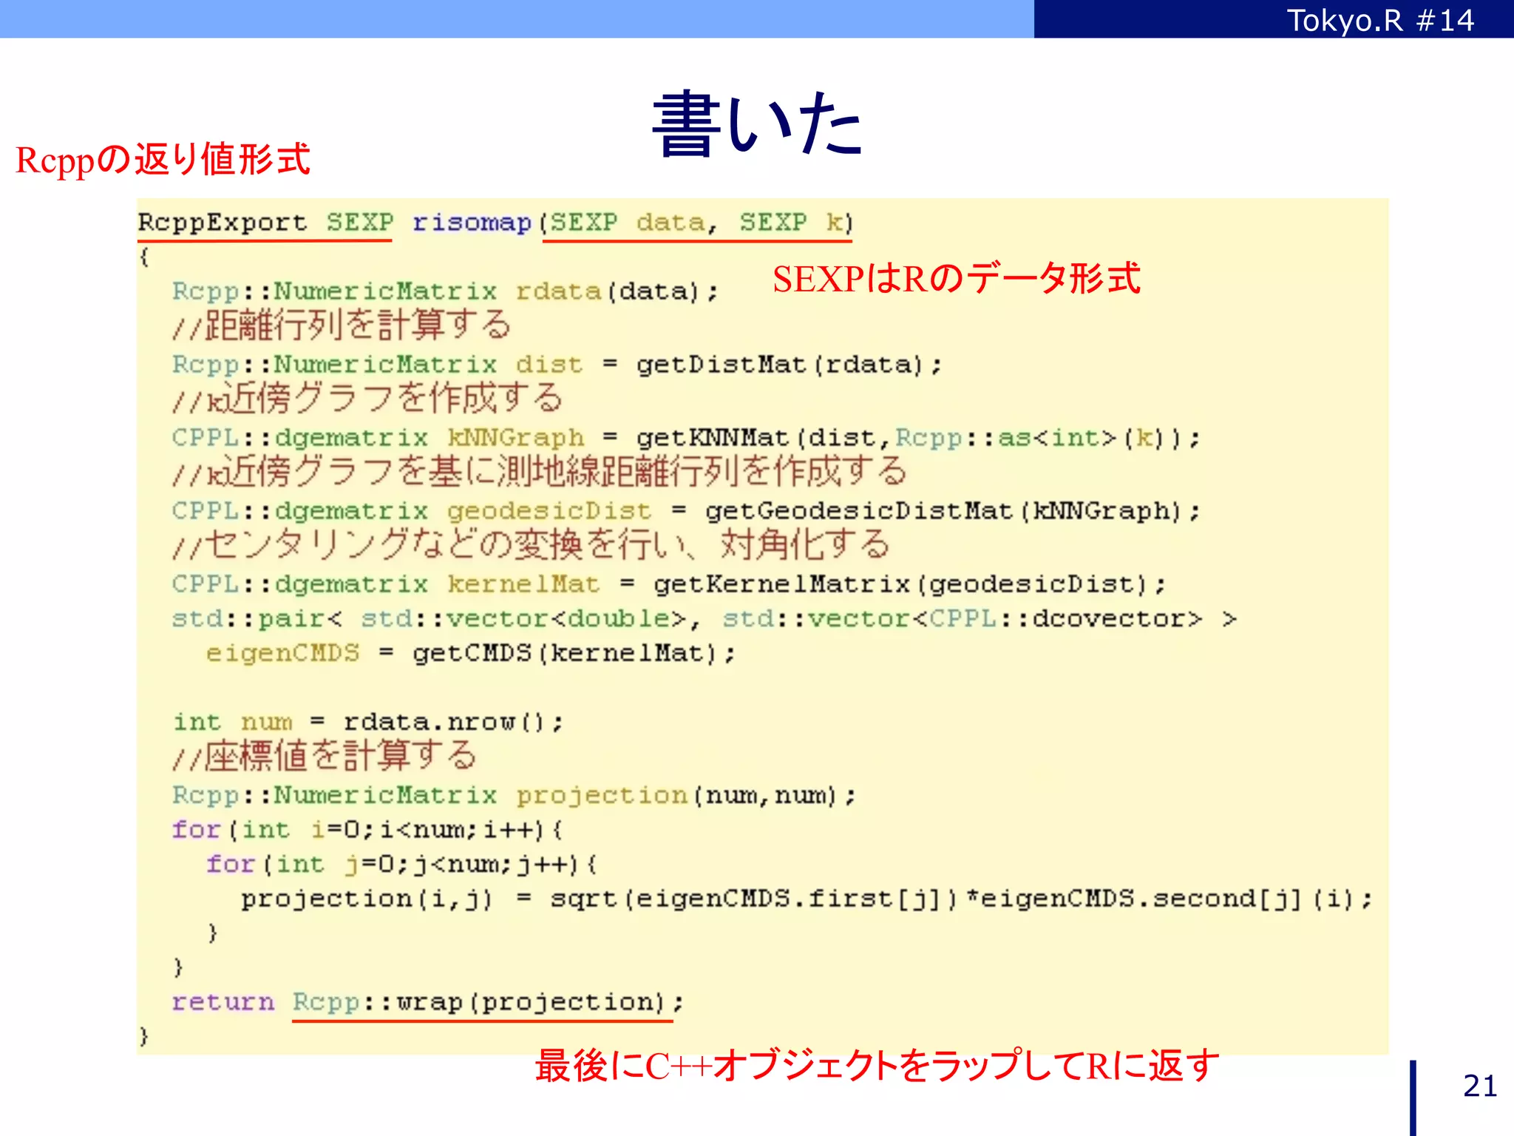Click the comment about 測地線距離行列

point(540,472)
